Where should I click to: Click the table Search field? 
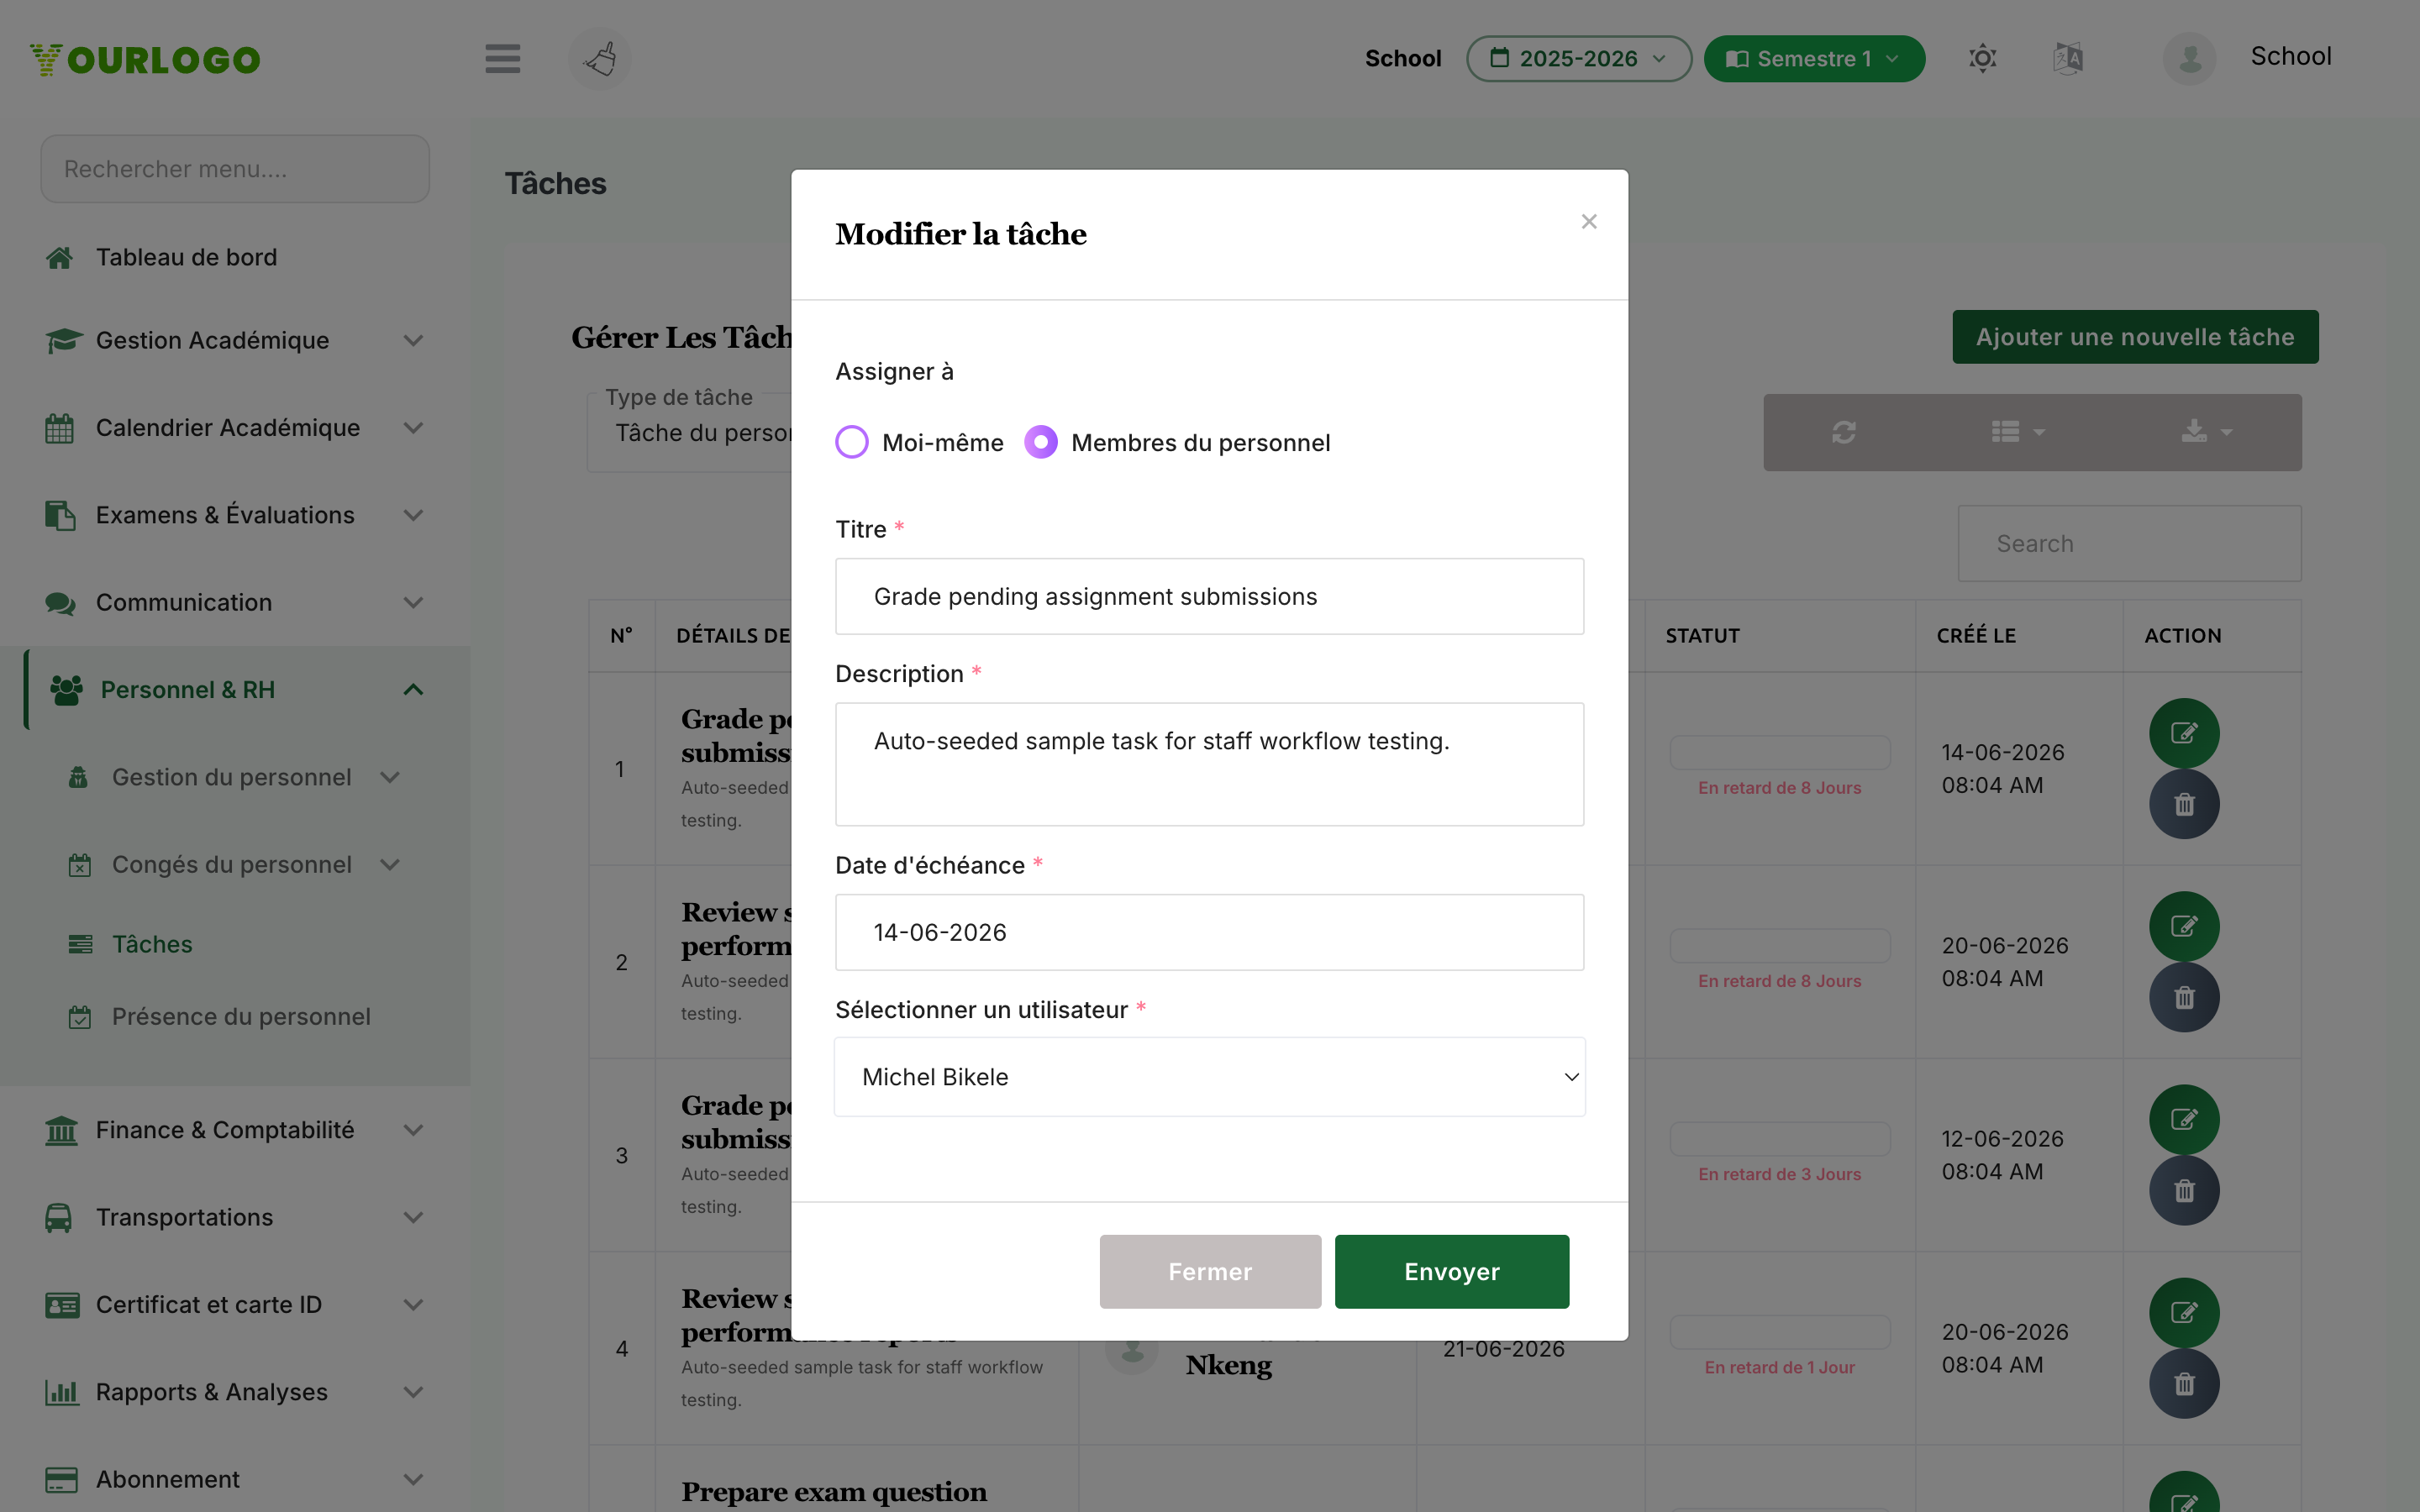[2129, 543]
